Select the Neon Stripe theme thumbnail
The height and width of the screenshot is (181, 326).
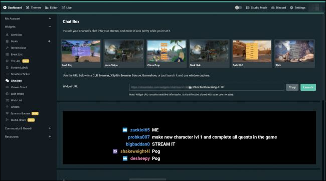click(124, 54)
